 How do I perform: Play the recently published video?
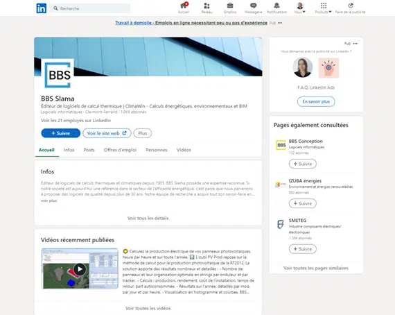(80, 269)
